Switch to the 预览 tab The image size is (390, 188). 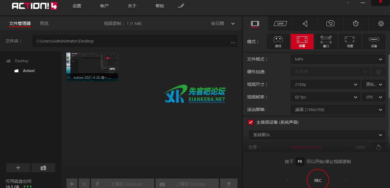tap(44, 23)
